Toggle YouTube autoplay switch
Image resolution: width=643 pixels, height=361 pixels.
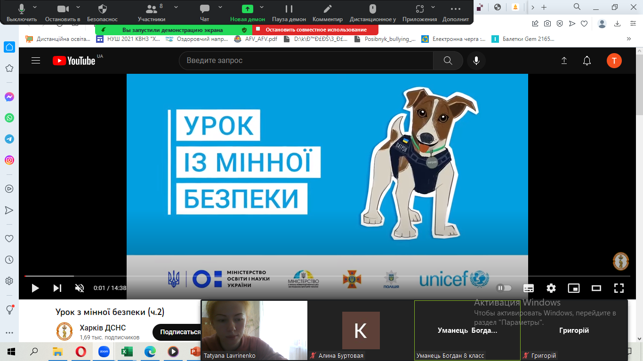pyautogui.click(x=504, y=288)
